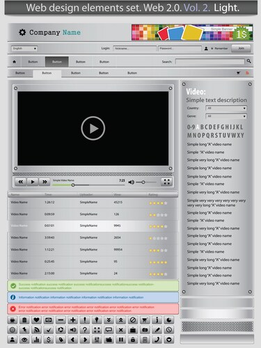Open the Country dropdown
261x348 pixels.
226,108
